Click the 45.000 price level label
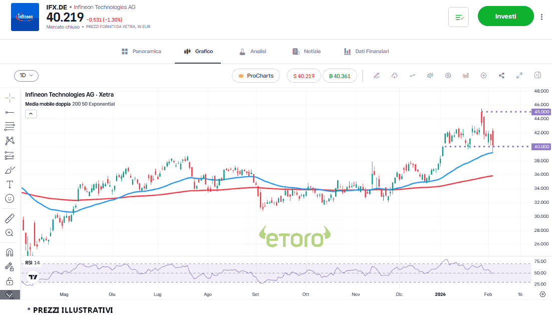552x315 pixels. click(x=542, y=112)
